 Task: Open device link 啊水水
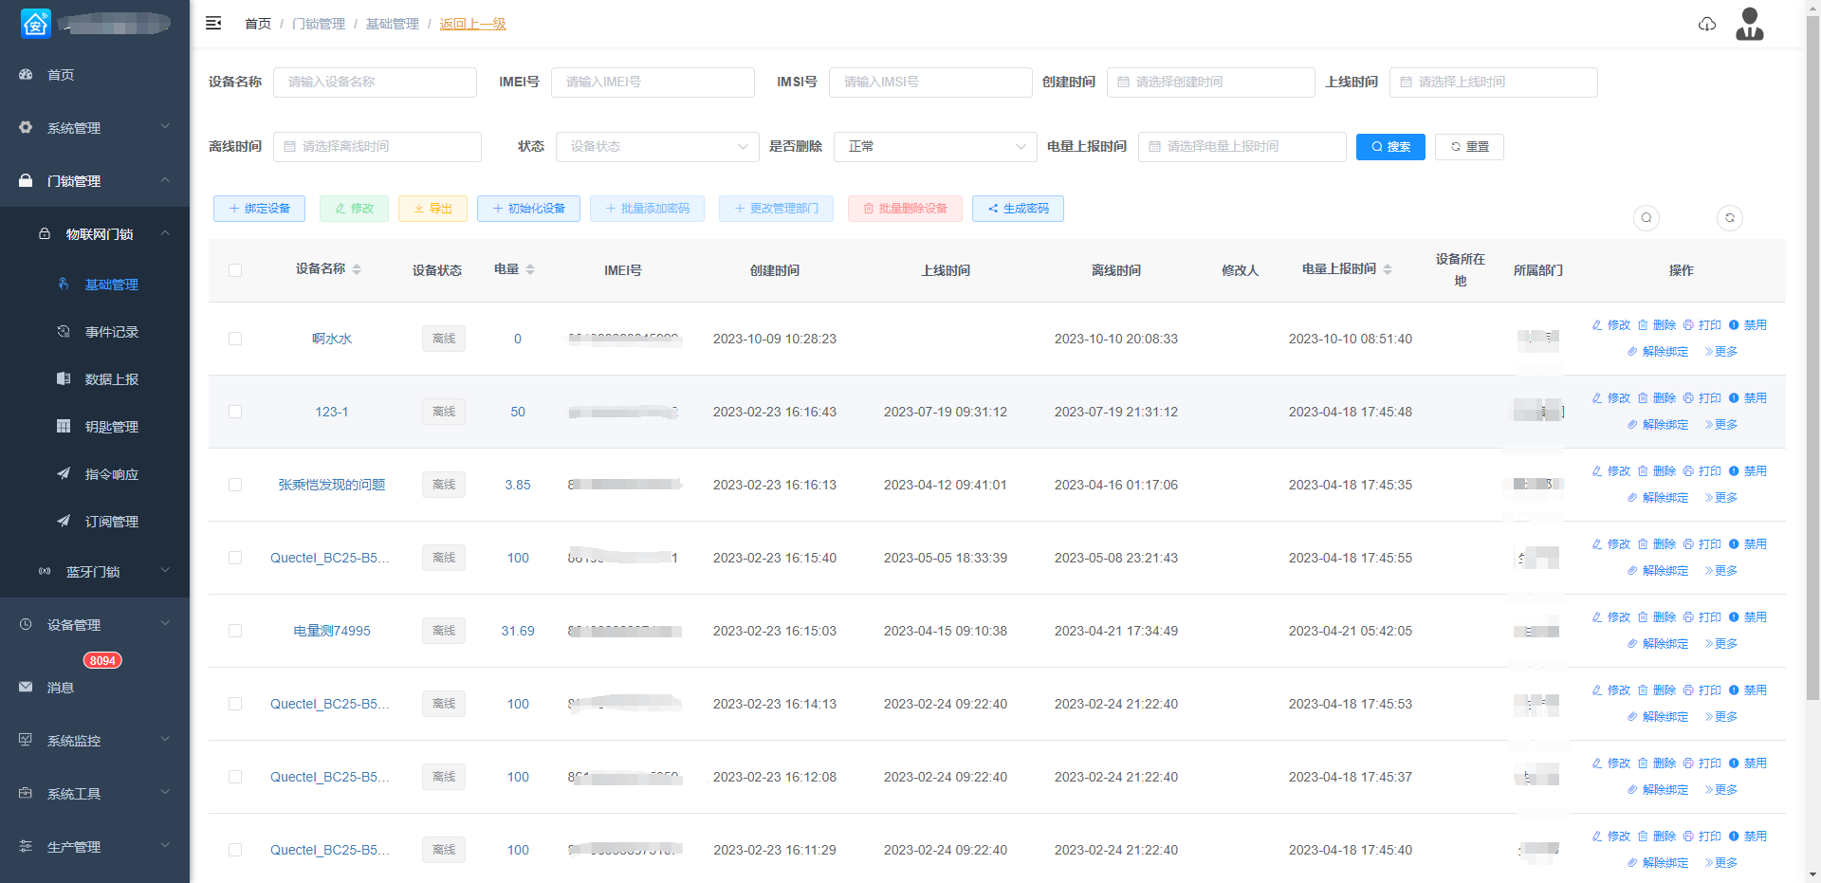(332, 339)
